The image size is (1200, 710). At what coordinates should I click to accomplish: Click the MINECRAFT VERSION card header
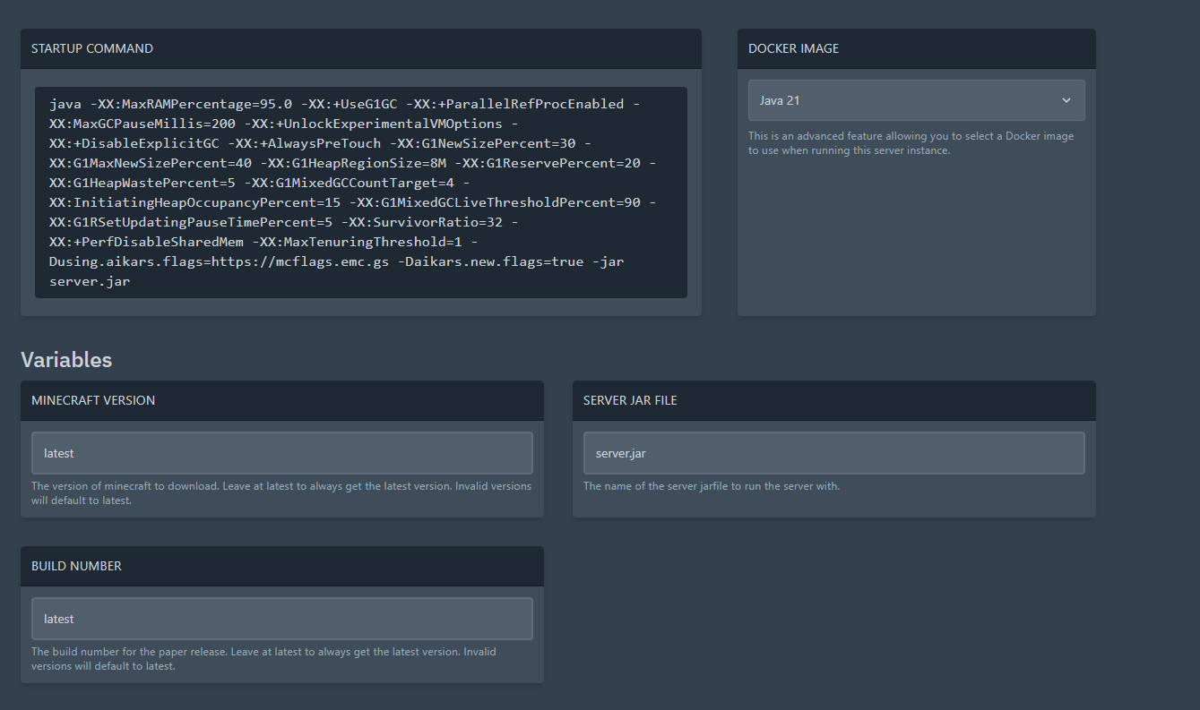[x=93, y=400]
